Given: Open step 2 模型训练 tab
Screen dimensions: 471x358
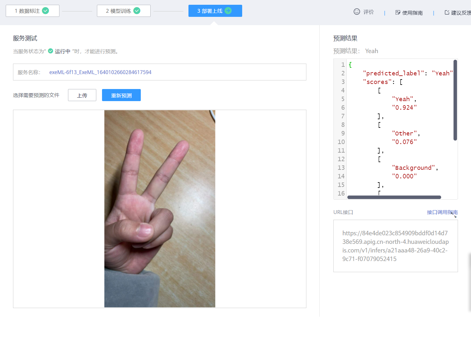Looking at the screenshot, I should click(124, 11).
